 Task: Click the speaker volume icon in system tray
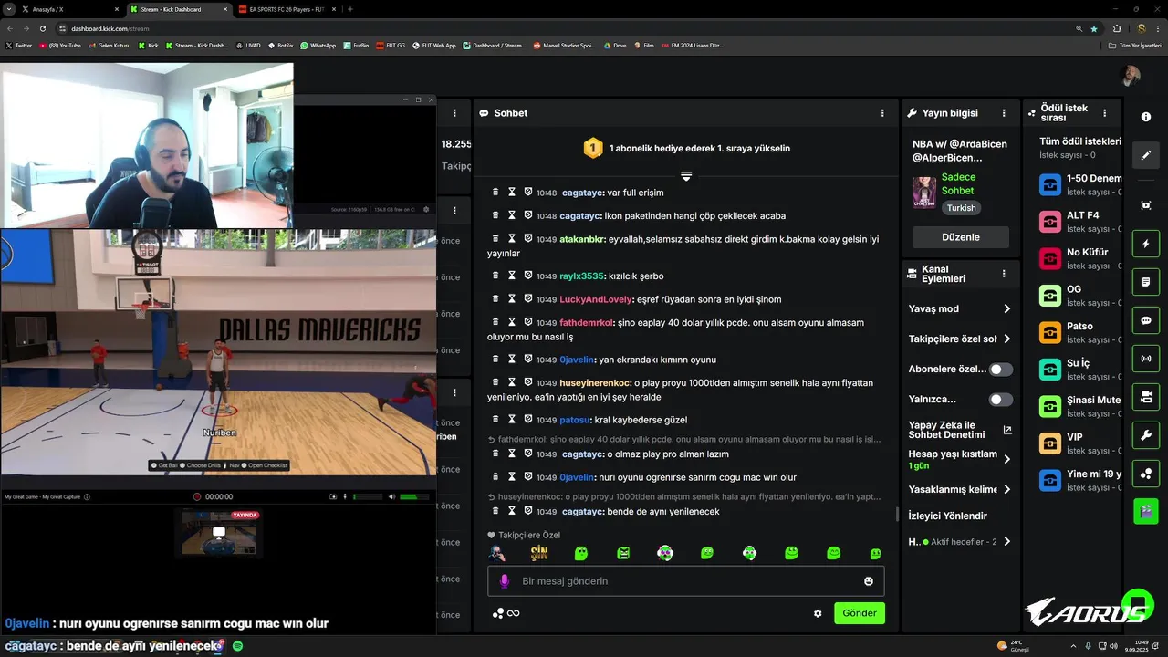1113,646
